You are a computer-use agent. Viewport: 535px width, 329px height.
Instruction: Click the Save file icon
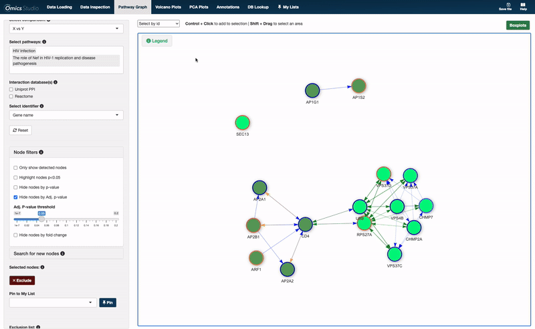505,5
